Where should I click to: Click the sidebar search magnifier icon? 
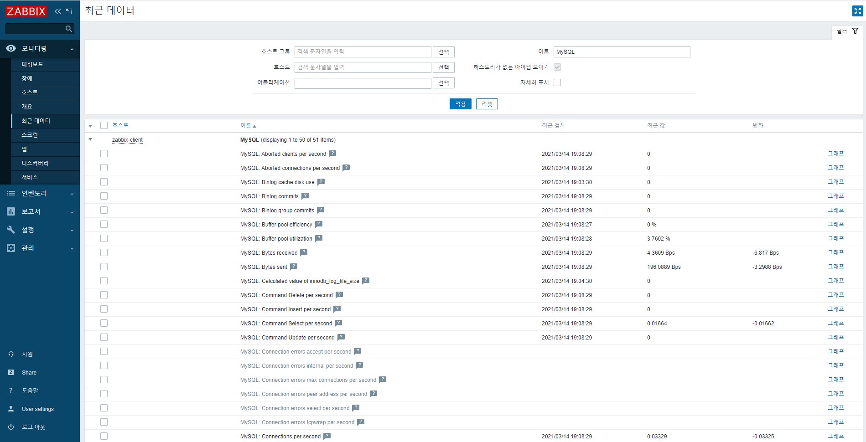tap(69, 29)
